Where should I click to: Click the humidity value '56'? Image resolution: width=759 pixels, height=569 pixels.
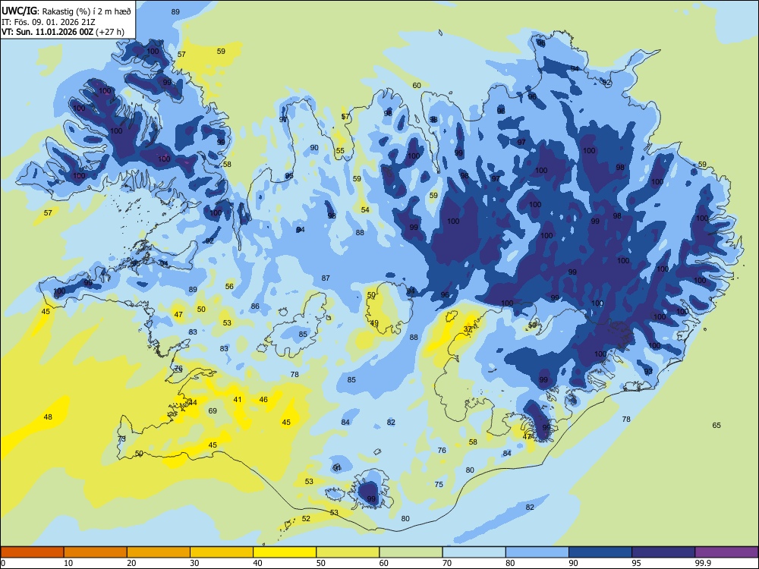[229, 287]
